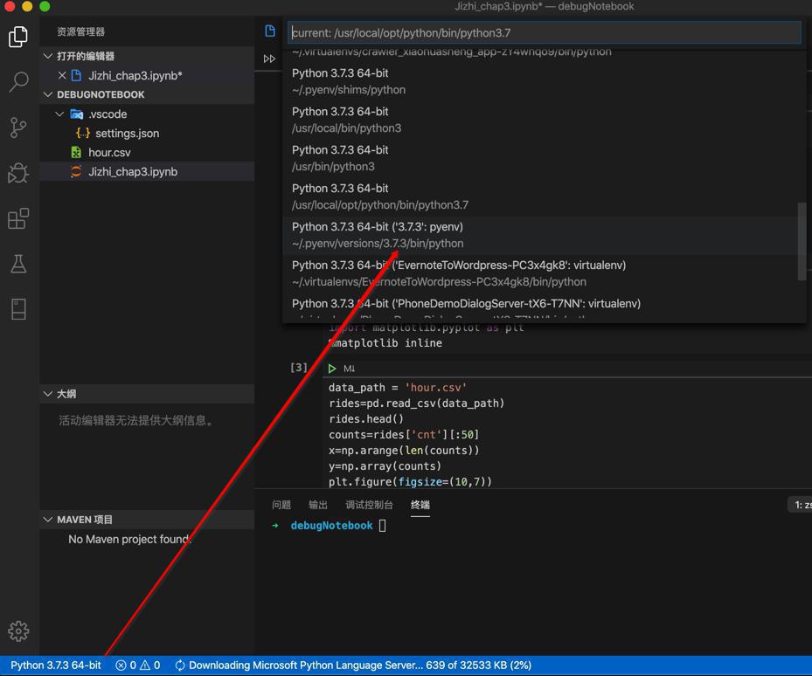
Task: Click the warnings triangle in the status bar
Action: point(145,666)
